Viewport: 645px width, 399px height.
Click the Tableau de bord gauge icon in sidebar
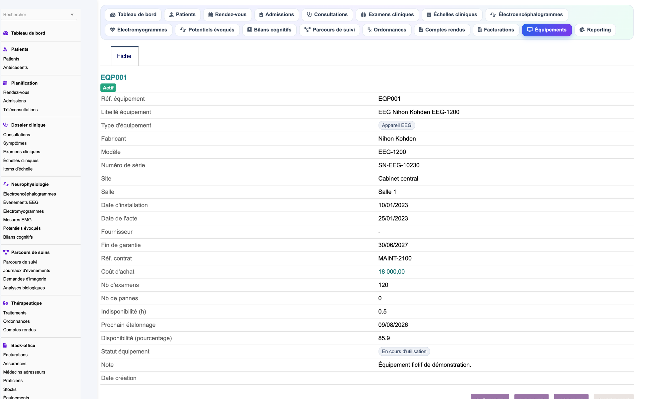(6, 33)
